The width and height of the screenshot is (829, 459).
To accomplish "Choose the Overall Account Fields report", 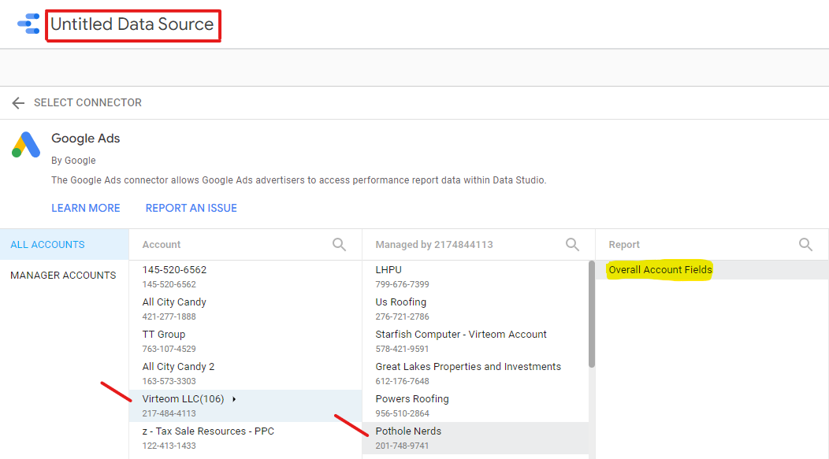I will [x=660, y=270].
